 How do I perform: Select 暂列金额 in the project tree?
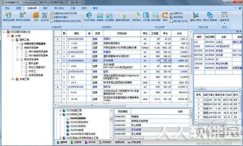pyautogui.click(x=34, y=63)
